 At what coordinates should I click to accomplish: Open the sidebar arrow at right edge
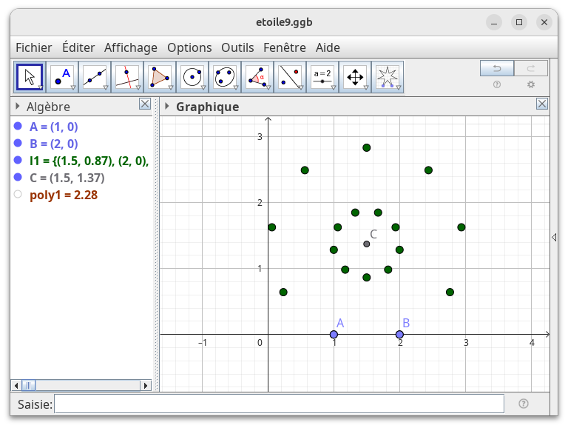click(554, 237)
